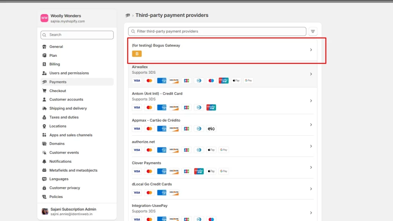Open the Integration-UseePay provider
393x221 pixels.
(x=150, y=206)
